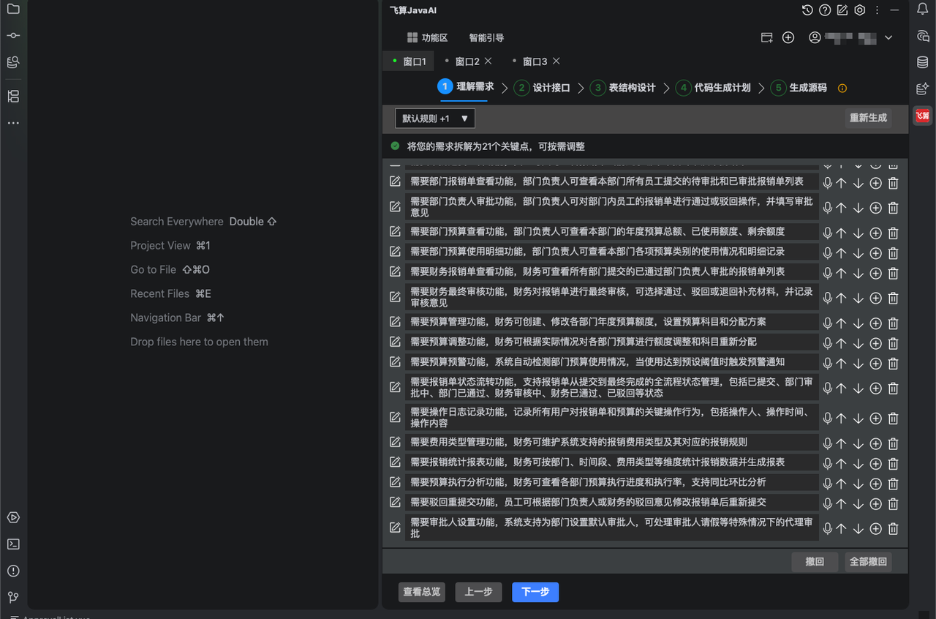936x619 pixels.
Task: Move the 需要预算调整功能 row up
Action: pyautogui.click(x=841, y=344)
